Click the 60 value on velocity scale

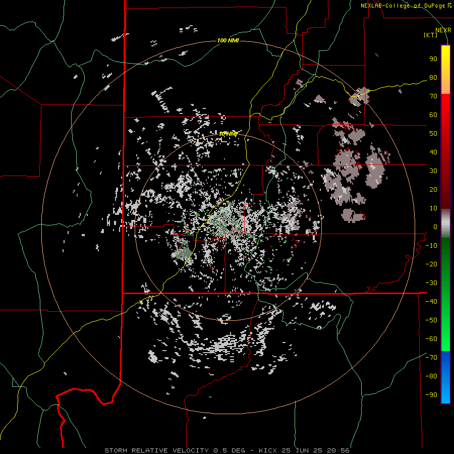433,115
